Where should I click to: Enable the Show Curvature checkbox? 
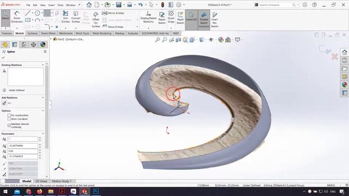coord(9,119)
